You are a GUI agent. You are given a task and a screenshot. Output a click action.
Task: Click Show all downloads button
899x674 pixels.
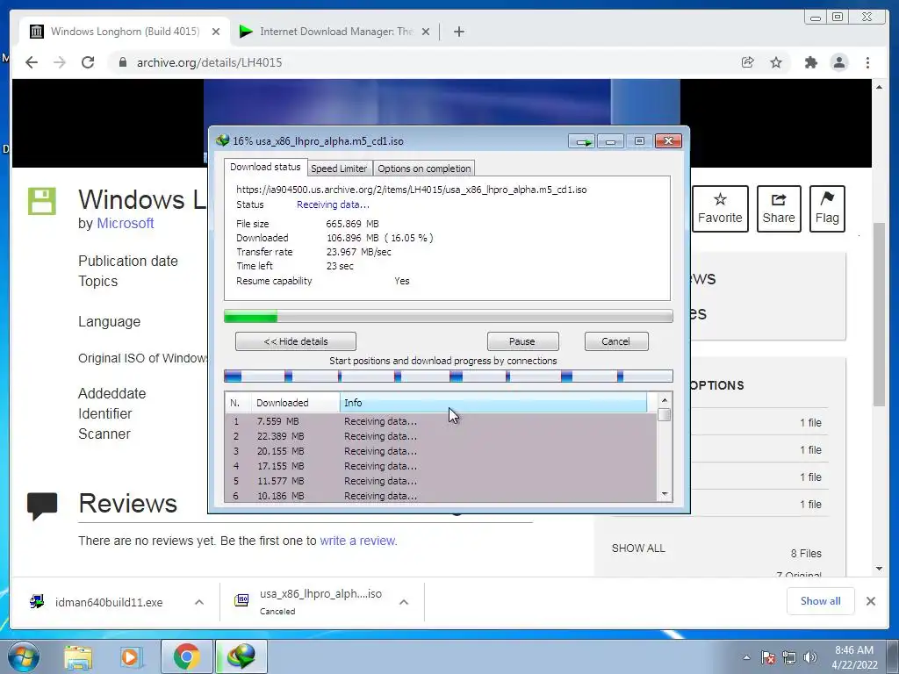[821, 600]
